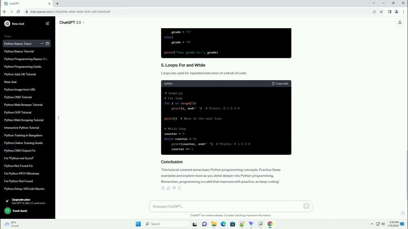408x229 pixels.
Task: Open Microsoft Store from the taskbar
Action: click(233, 224)
